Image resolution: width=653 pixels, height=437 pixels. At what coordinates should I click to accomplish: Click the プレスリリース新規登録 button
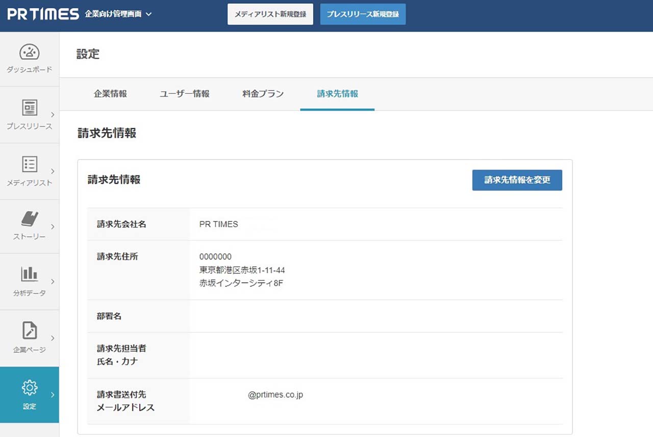(x=363, y=14)
